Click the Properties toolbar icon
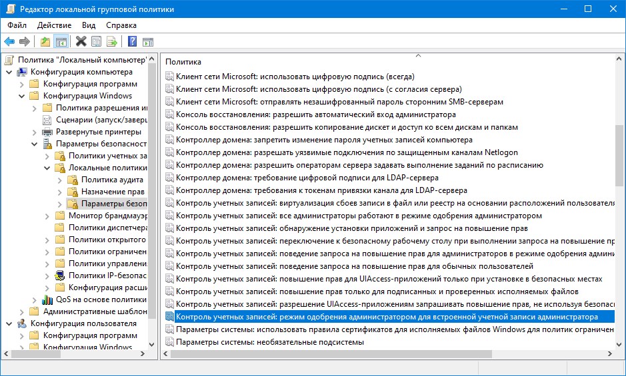Image resolution: width=626 pixels, height=376 pixels. click(x=96, y=41)
